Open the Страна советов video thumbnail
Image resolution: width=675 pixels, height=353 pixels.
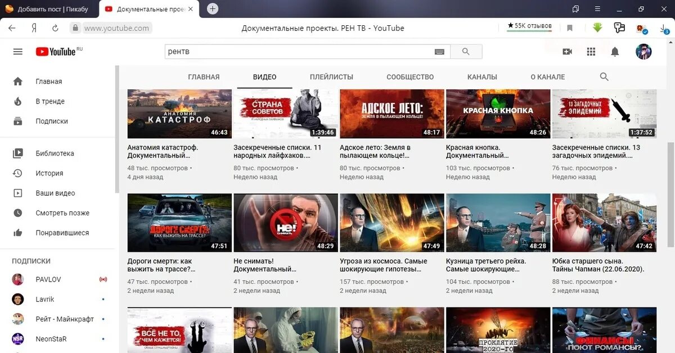pos(286,114)
